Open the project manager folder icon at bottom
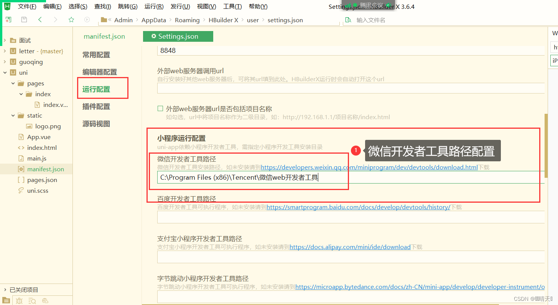Viewport: 558px width, 305px height. [x=6, y=300]
